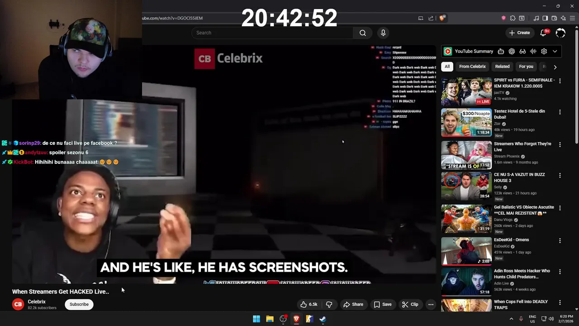Select the From Celebrix filter chip
This screenshot has height=326, width=579.
[x=472, y=67]
